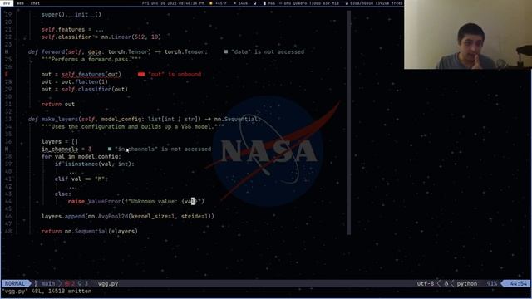
Task: Click the weather sun icon in top bar
Action: tap(210, 3)
